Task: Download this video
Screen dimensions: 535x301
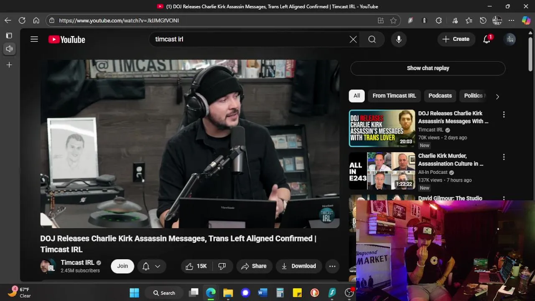Action: [299, 266]
